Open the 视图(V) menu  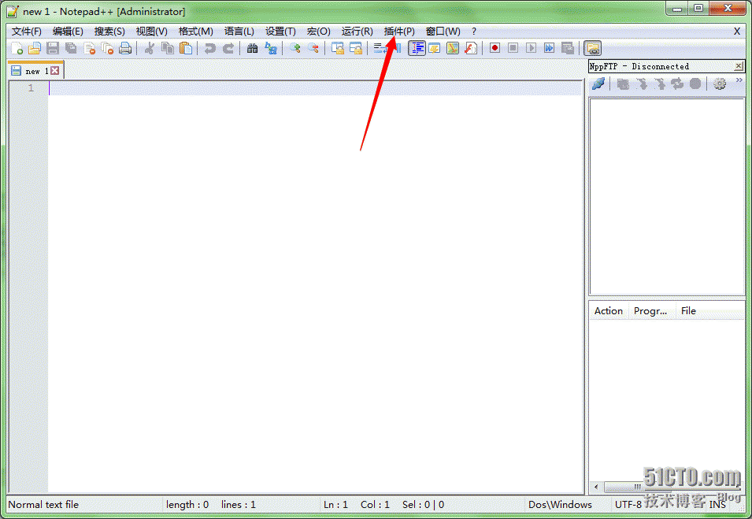click(x=151, y=32)
